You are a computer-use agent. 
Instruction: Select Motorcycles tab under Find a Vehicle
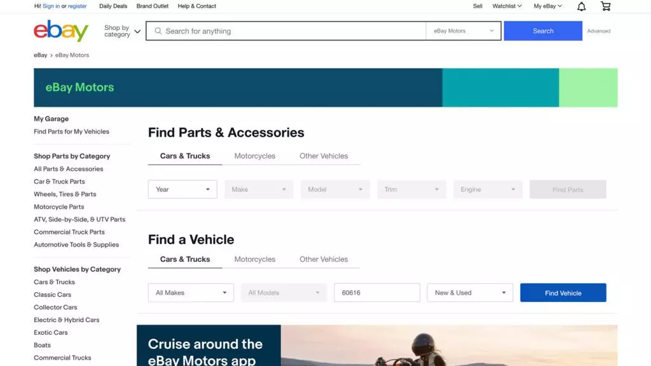click(x=255, y=259)
